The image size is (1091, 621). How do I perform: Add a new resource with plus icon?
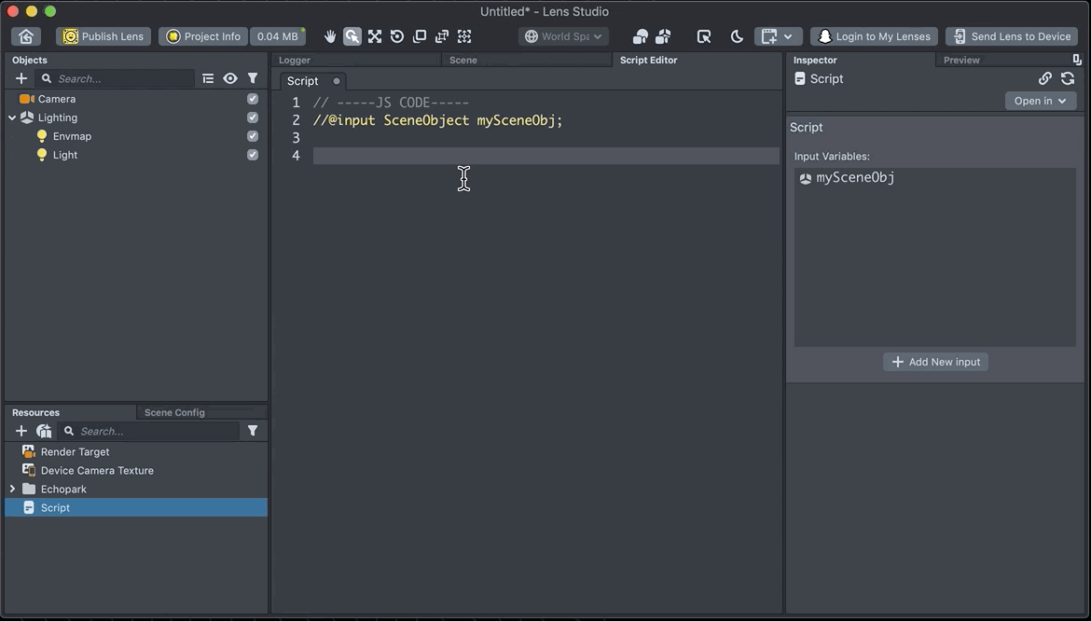21,431
